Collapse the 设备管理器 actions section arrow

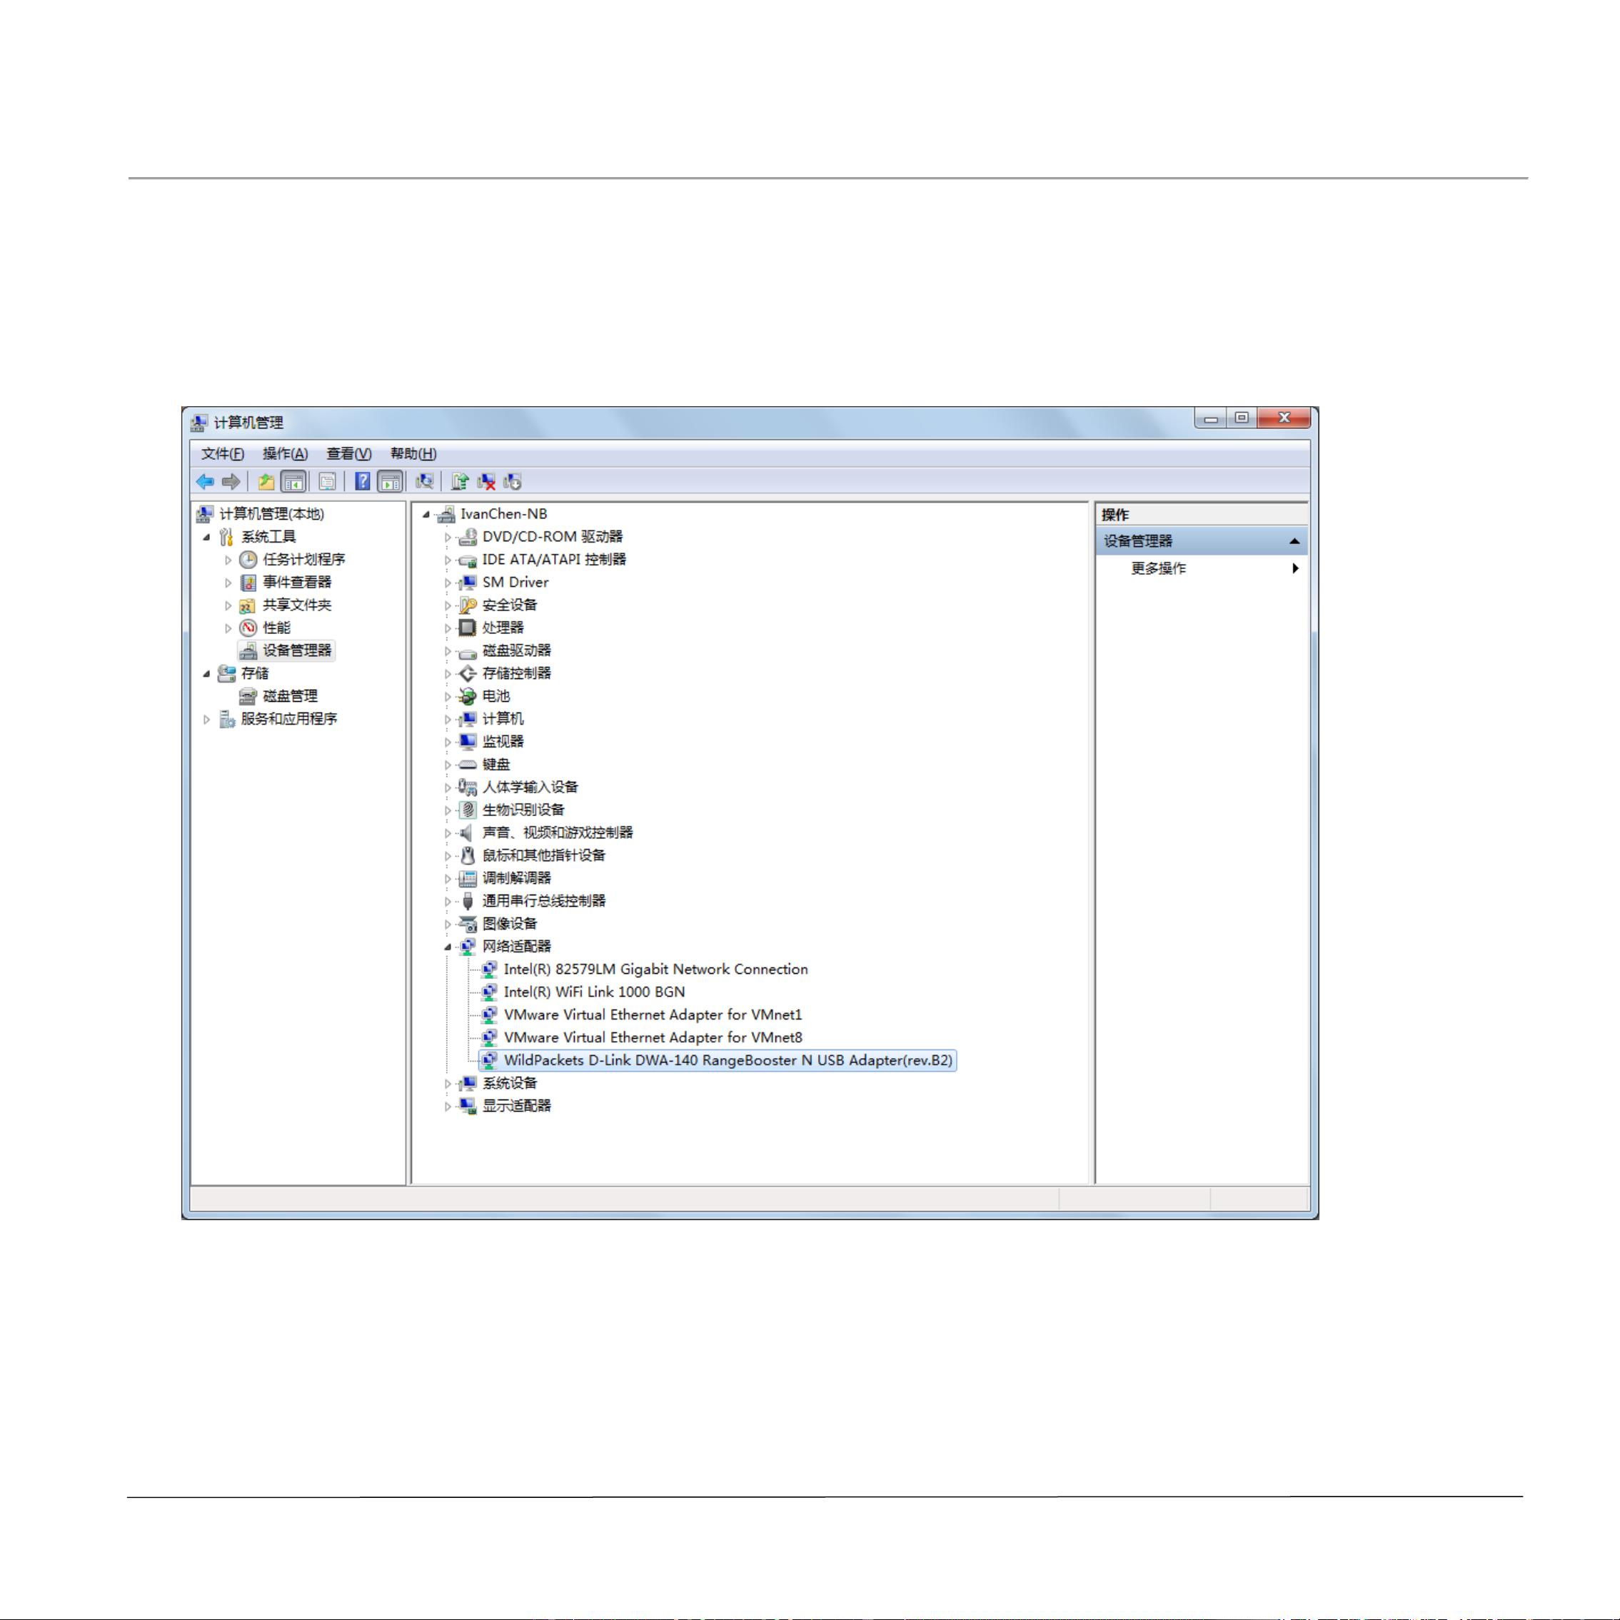tap(1294, 542)
